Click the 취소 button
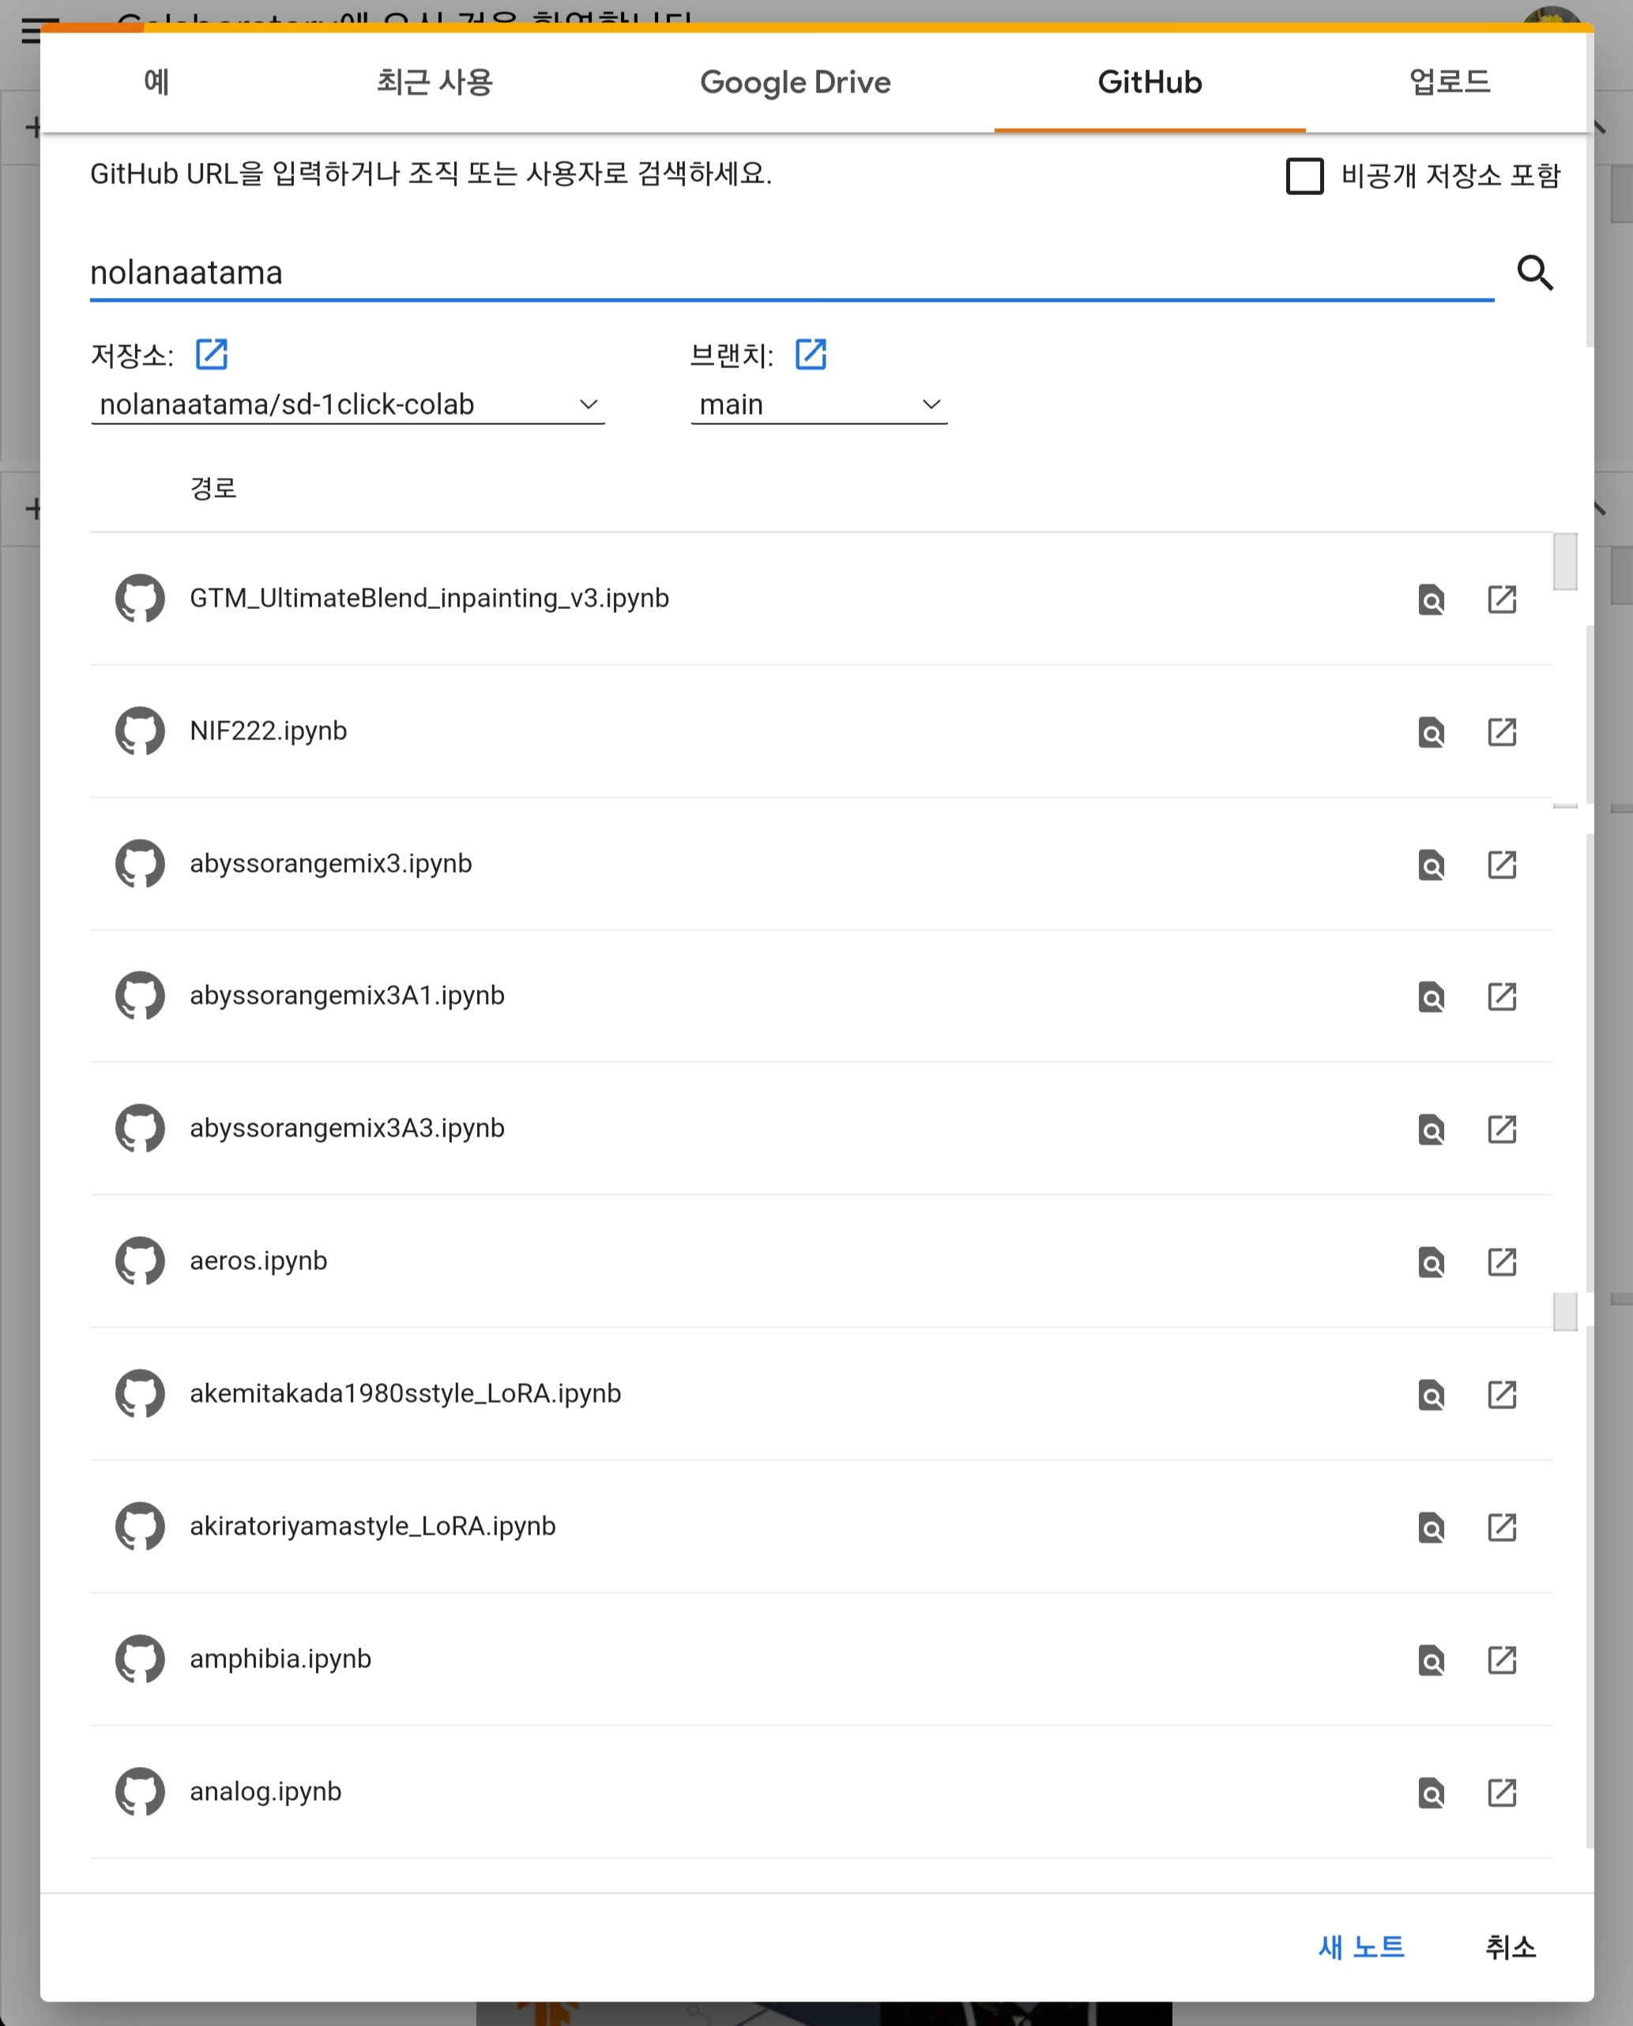 (1510, 1946)
